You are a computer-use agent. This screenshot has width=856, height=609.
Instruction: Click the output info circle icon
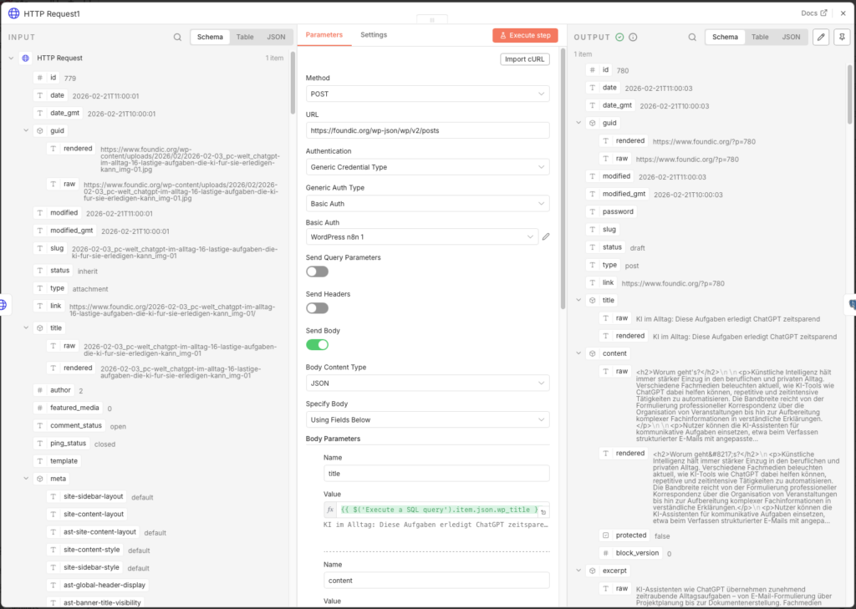(633, 38)
